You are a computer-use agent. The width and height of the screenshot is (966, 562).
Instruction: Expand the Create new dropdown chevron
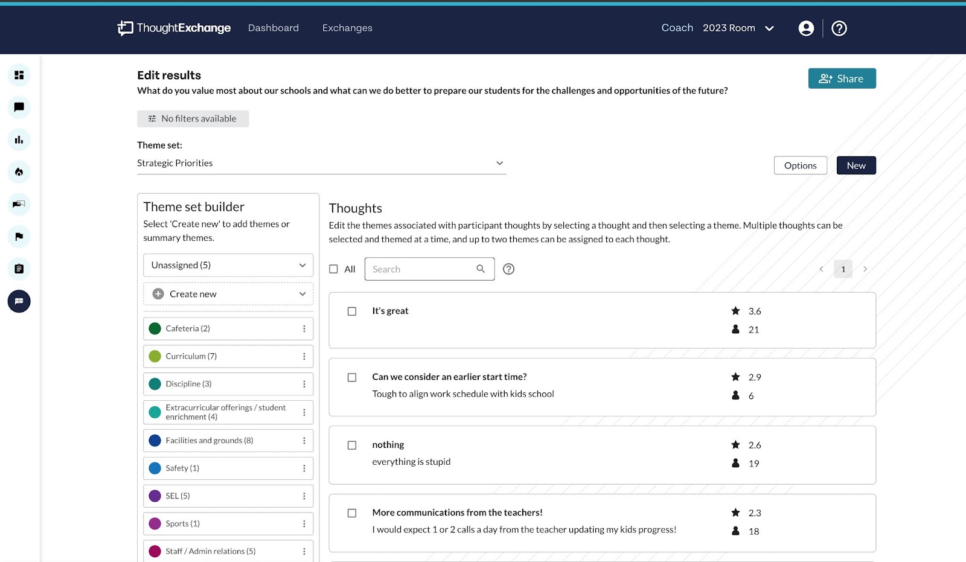302,294
